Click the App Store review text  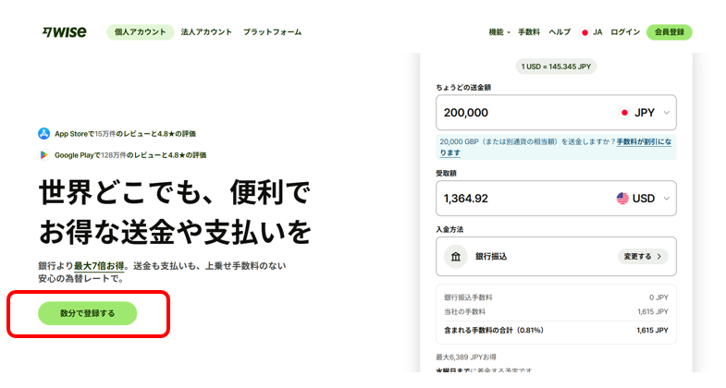coord(125,134)
